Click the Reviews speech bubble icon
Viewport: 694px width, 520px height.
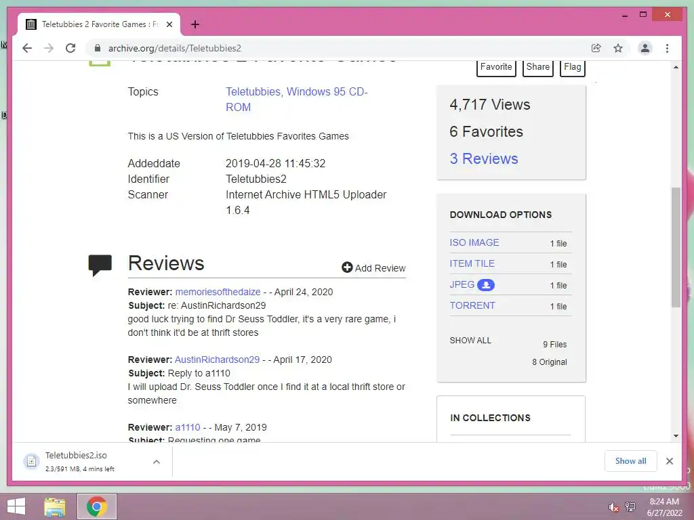[x=100, y=265]
